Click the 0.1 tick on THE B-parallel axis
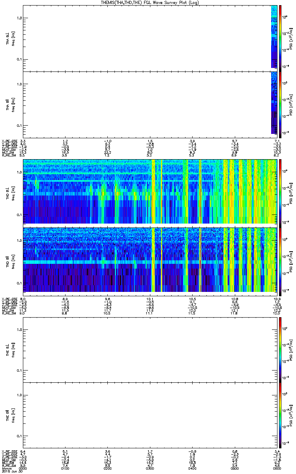The height and width of the screenshot is (474, 296). click(x=19, y=436)
